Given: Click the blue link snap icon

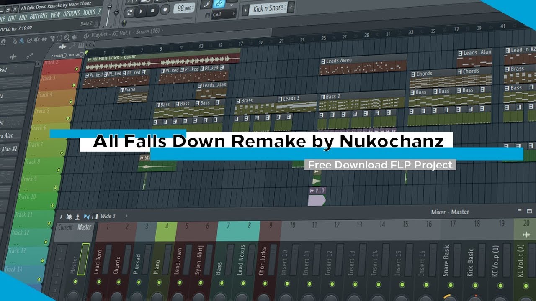Looking at the screenshot, I should [219, 3].
